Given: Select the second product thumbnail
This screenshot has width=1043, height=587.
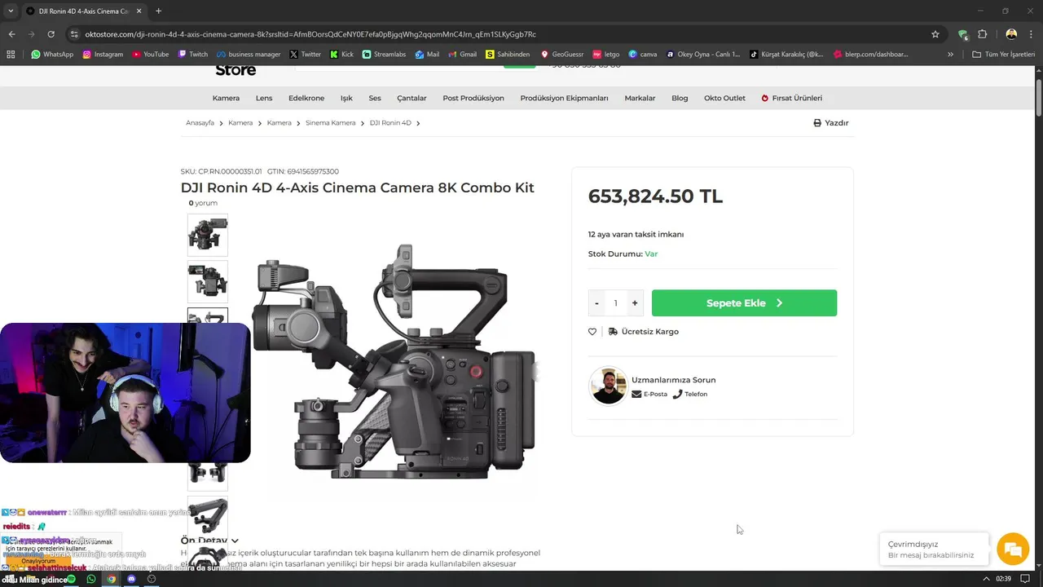Looking at the screenshot, I should [x=208, y=281].
